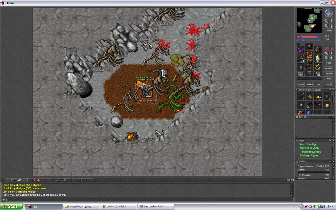Click the Pirate Backpack scrollbar

click(334, 103)
